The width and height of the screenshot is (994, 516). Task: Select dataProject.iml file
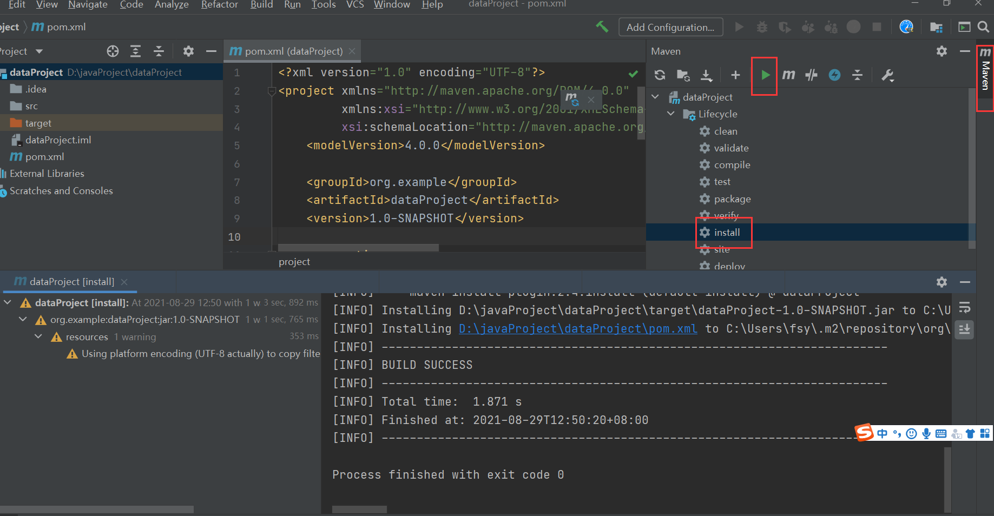coord(58,140)
